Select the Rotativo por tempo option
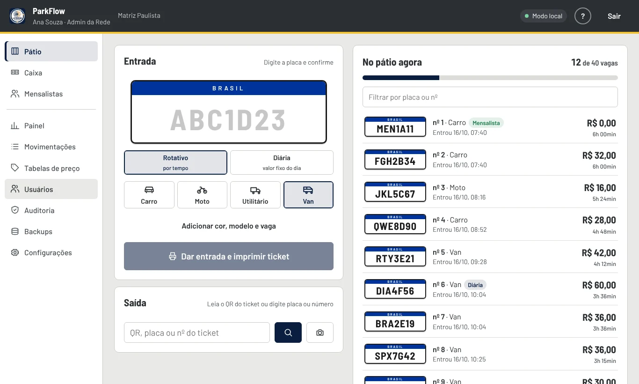639x384 pixels. coord(175,162)
